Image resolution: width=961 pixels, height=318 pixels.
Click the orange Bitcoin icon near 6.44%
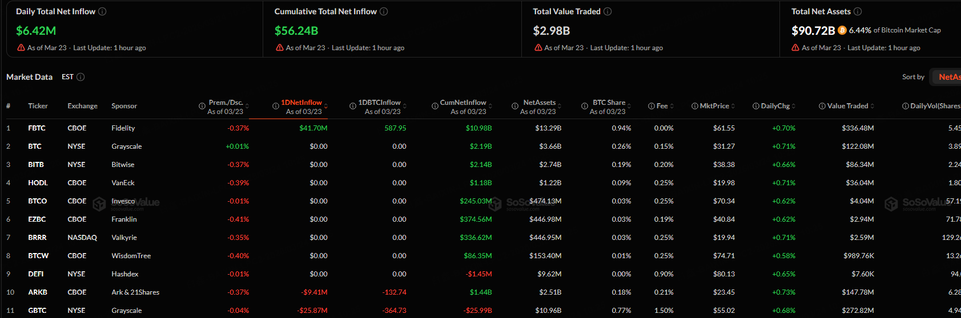tap(842, 30)
